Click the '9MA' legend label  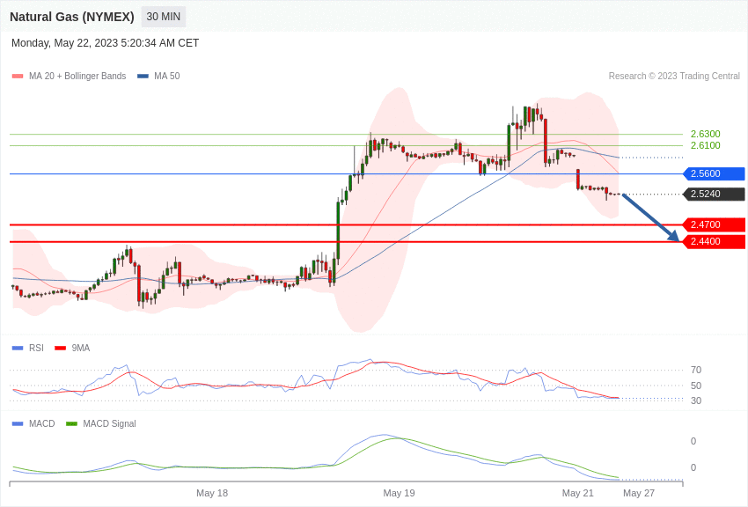coord(81,349)
